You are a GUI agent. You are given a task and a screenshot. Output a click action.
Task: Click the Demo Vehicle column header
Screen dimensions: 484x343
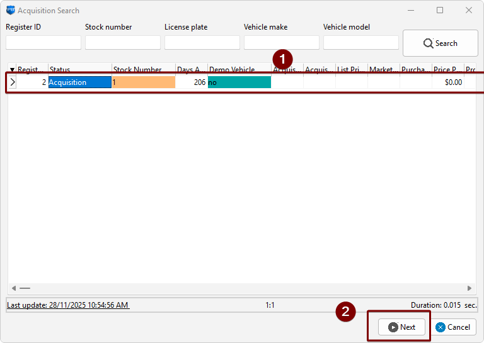[x=238, y=70]
